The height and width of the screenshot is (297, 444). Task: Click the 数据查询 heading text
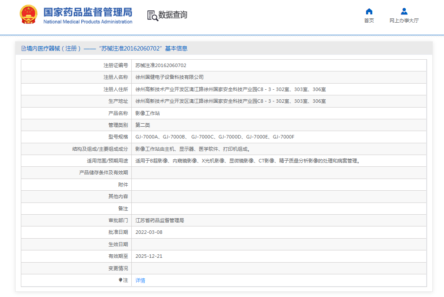click(173, 15)
